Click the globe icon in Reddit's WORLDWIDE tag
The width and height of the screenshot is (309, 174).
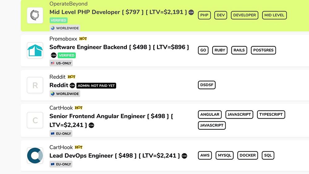(53, 94)
